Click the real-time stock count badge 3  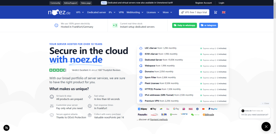tap(115, 26)
